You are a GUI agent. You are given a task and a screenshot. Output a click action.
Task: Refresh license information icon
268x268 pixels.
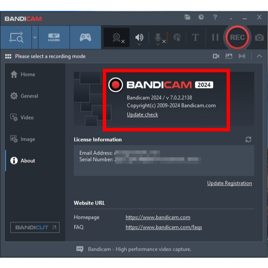pyautogui.click(x=248, y=139)
